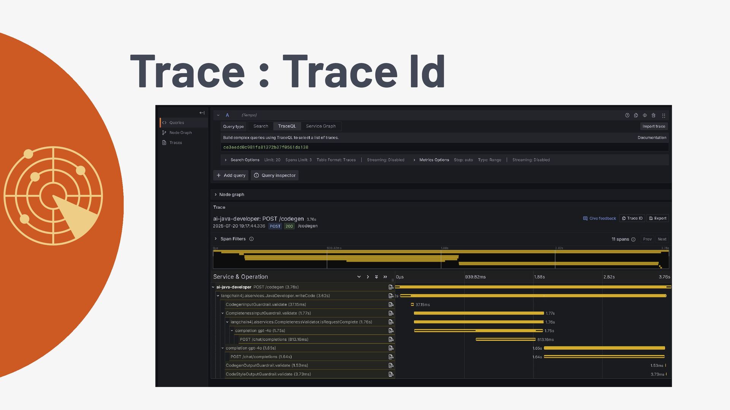Select the Service Graph tab
Image resolution: width=730 pixels, height=410 pixels.
click(321, 126)
